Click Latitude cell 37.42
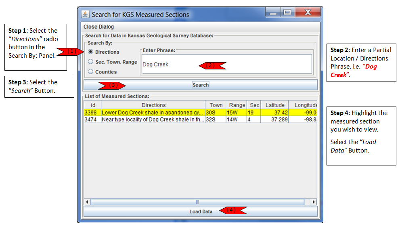 tap(275, 113)
